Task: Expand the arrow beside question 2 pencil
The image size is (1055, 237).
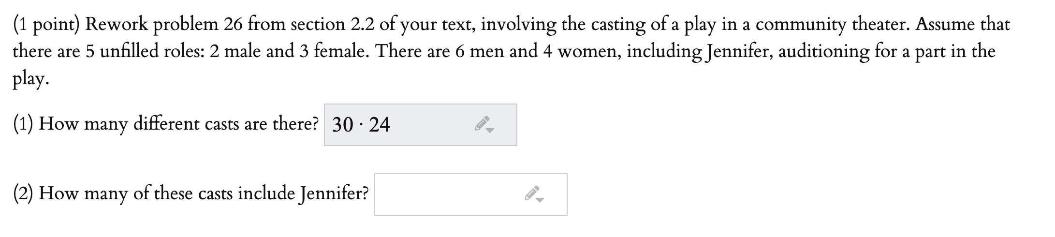Action: click(x=541, y=200)
